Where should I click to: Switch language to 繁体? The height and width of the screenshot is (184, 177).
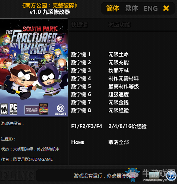point(132,8)
